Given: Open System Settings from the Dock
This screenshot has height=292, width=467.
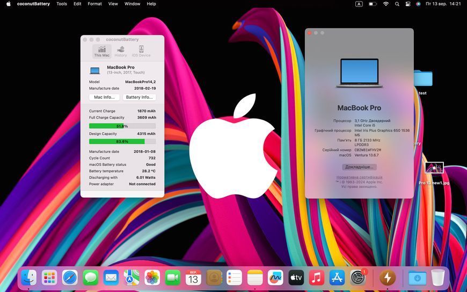Looking at the screenshot, I should click(x=357, y=278).
